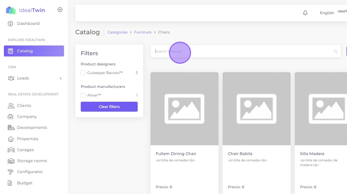Open the Configurator tool
347x194 pixels.
tap(30, 172)
